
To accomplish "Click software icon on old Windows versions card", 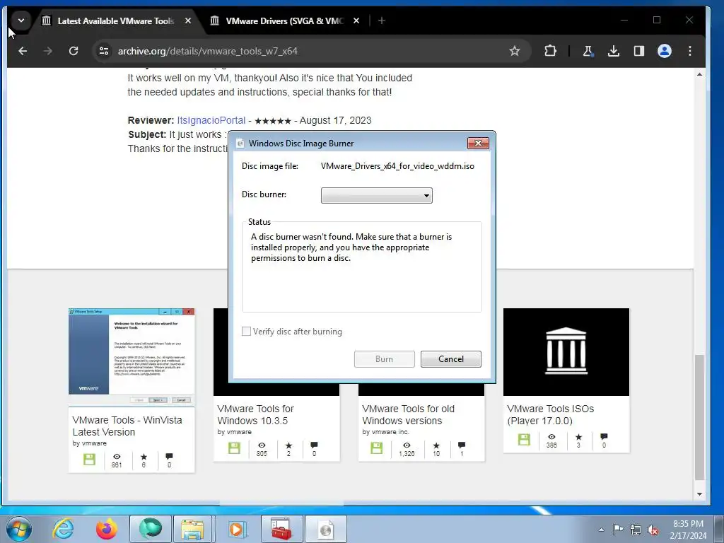I will (376, 448).
